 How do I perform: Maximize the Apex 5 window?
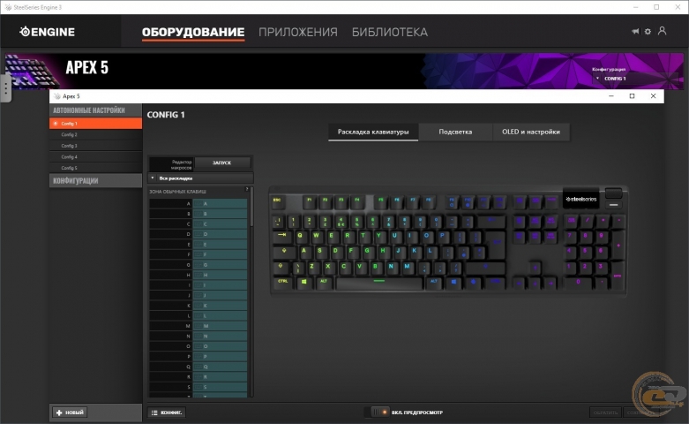pyautogui.click(x=632, y=96)
